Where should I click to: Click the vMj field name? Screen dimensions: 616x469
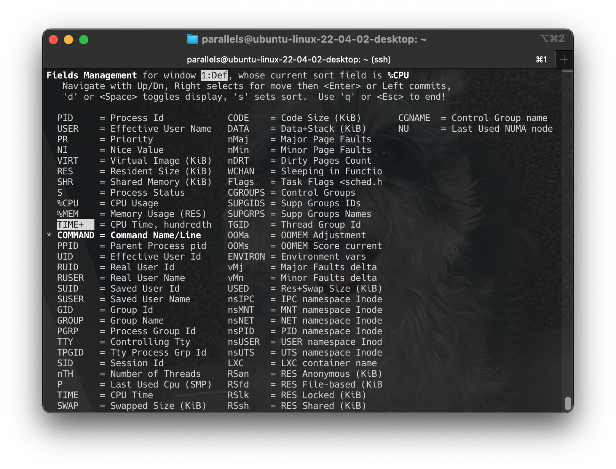point(236,267)
